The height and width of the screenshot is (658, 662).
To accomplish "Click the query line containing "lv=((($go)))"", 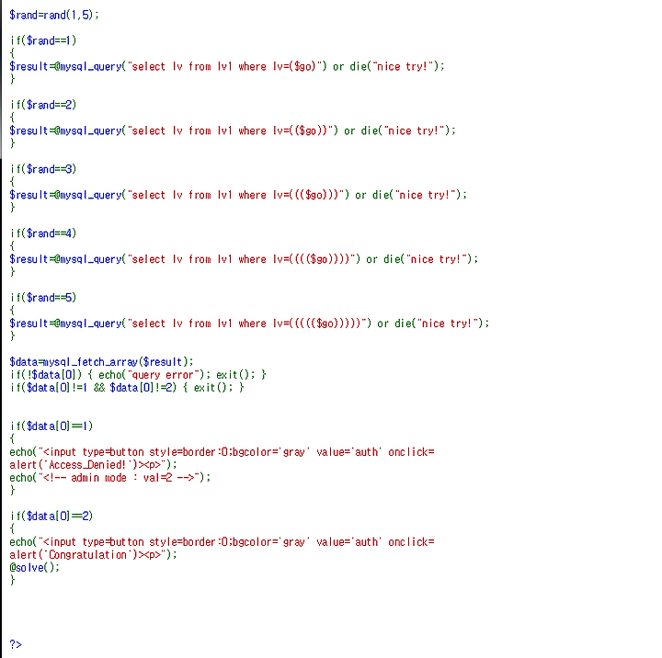I will (238, 195).
